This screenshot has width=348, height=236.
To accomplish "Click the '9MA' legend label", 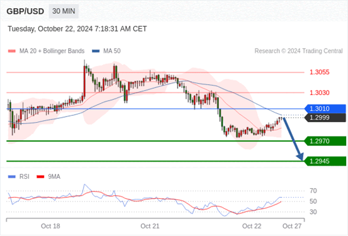I will coord(54,177).
